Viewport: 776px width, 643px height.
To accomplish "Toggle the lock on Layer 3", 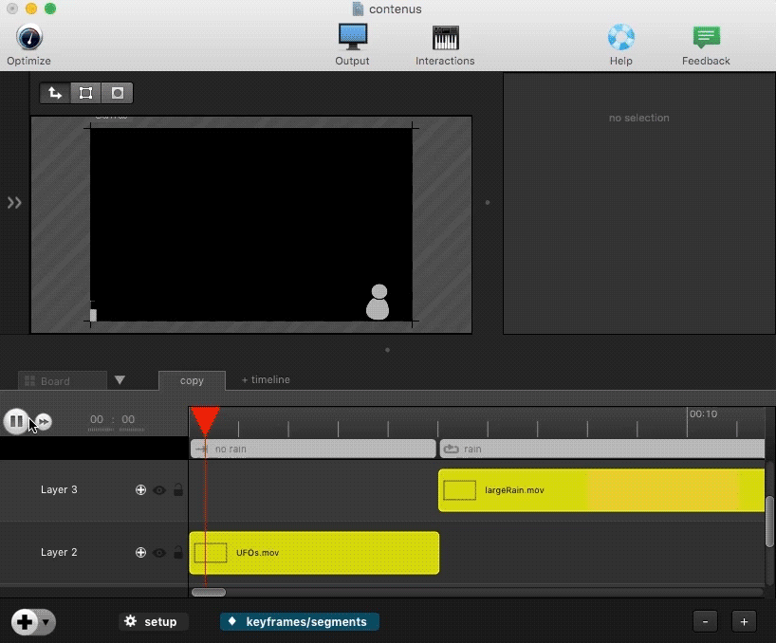I will (x=178, y=490).
